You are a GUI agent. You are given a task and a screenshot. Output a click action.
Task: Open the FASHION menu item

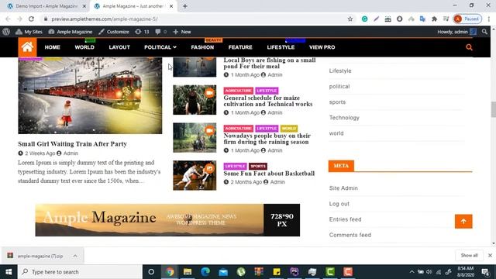tap(202, 47)
